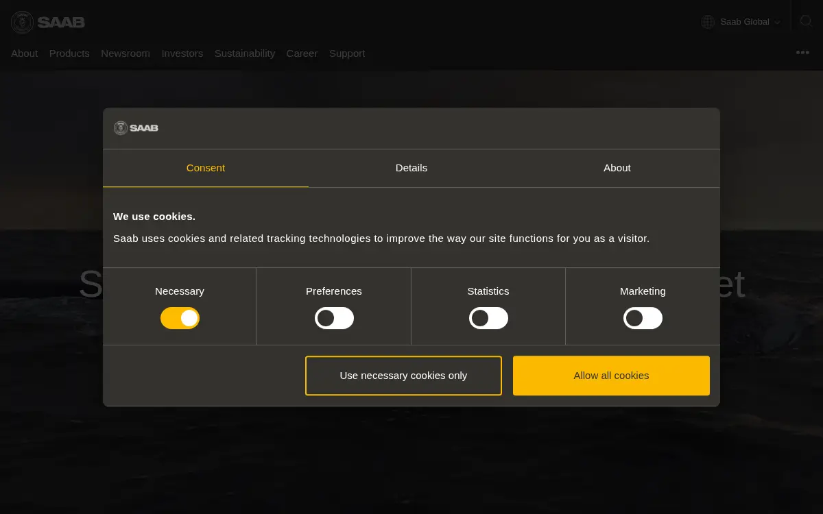Select the Consent tab
Screen dimensions: 823x514
tap(206, 168)
